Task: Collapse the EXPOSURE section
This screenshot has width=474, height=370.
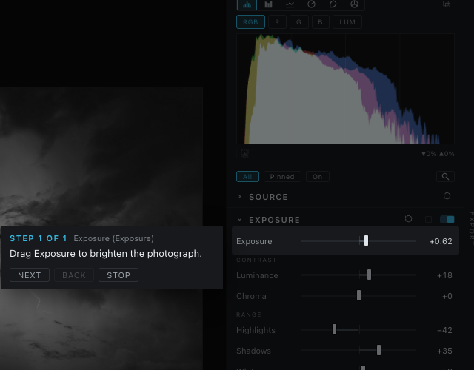Action: coord(240,220)
